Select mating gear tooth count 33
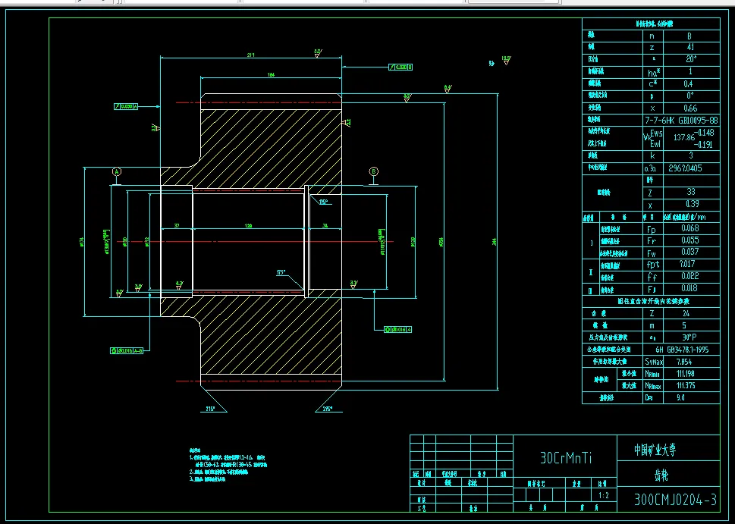This screenshot has height=524, width=735. click(691, 192)
